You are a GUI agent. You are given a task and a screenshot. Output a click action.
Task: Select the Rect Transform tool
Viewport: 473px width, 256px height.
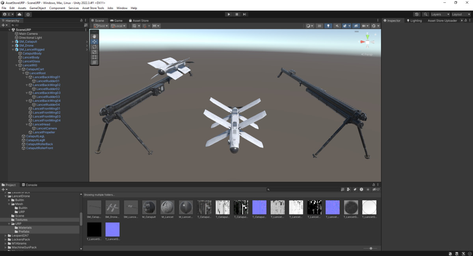tap(95, 58)
